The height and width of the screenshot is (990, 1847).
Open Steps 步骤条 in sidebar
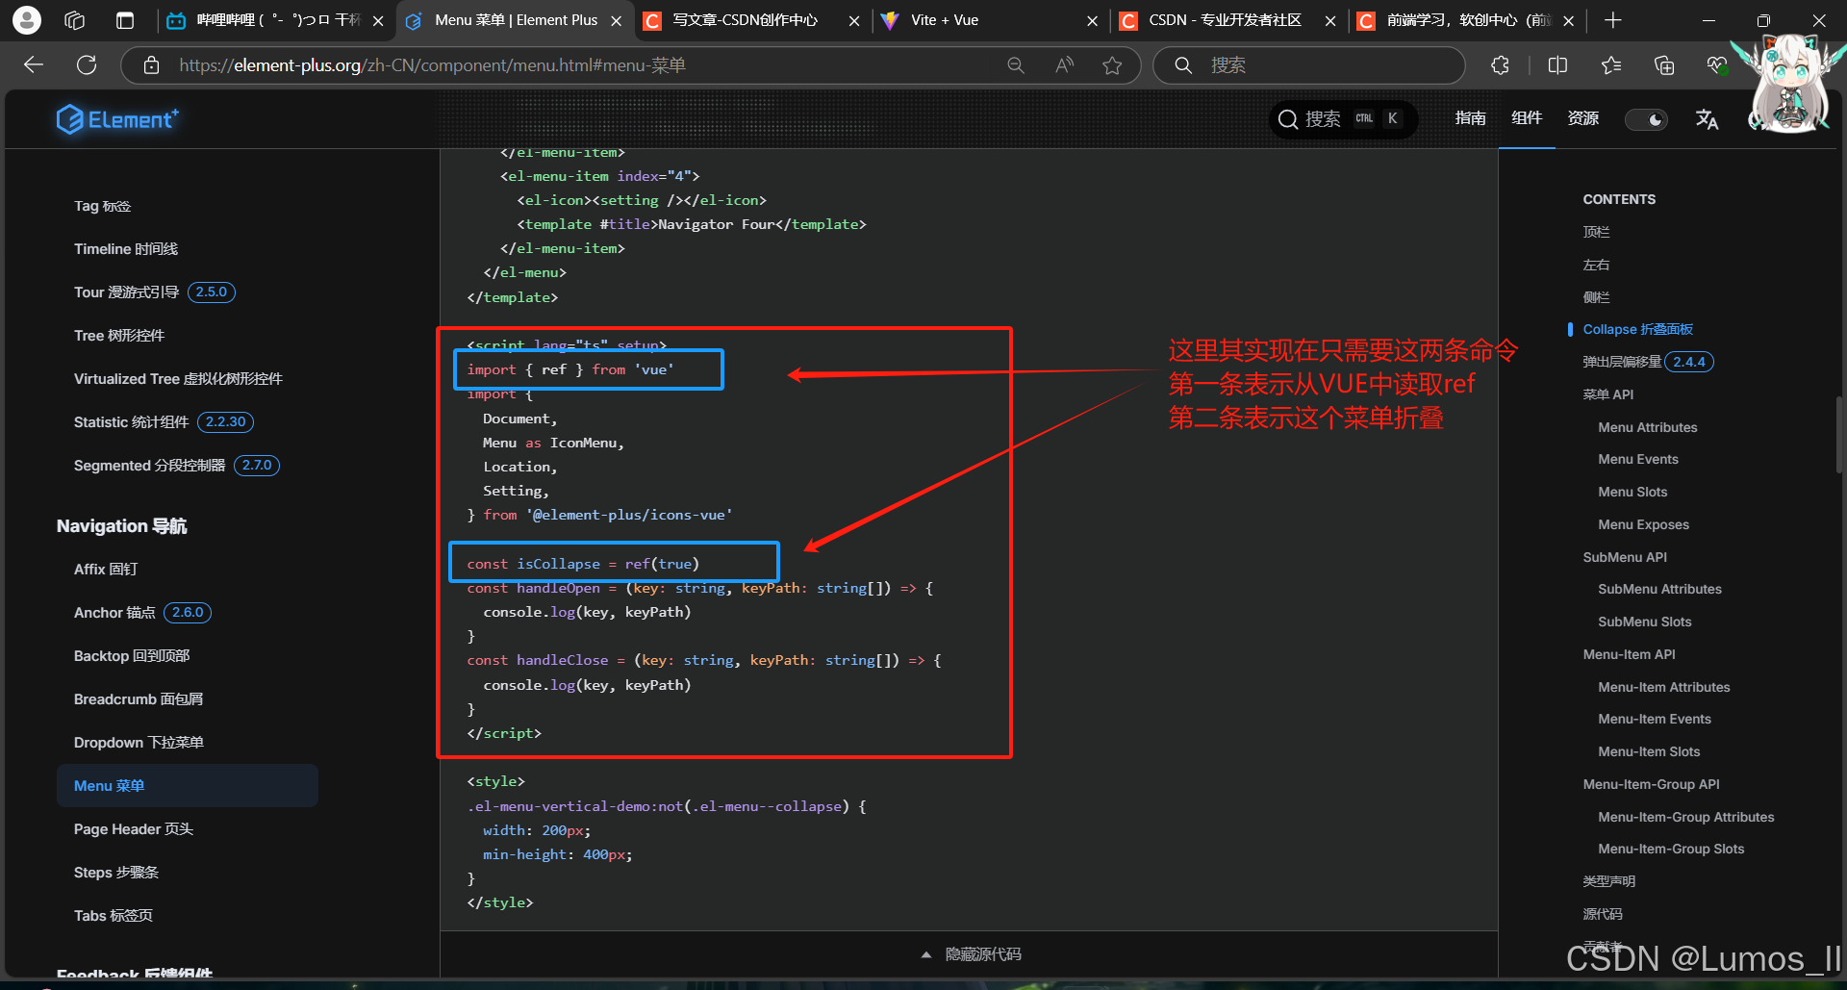click(x=116, y=873)
